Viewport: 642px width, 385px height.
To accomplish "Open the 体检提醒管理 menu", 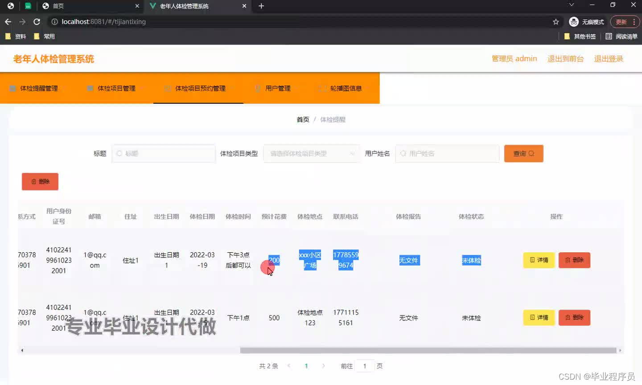I will [39, 88].
